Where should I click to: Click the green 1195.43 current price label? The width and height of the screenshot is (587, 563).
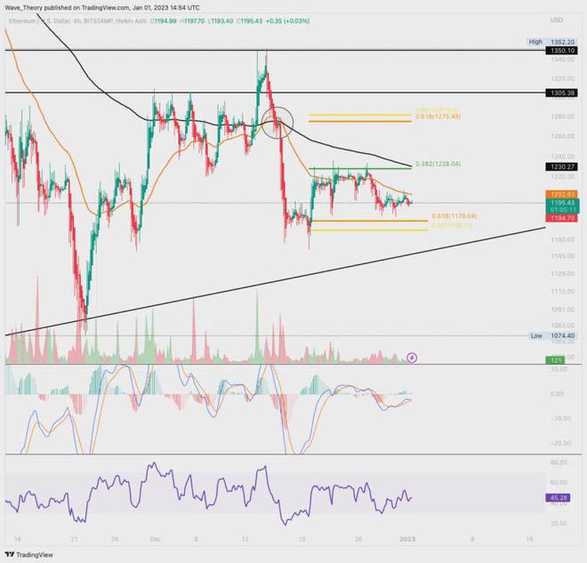tap(562, 206)
